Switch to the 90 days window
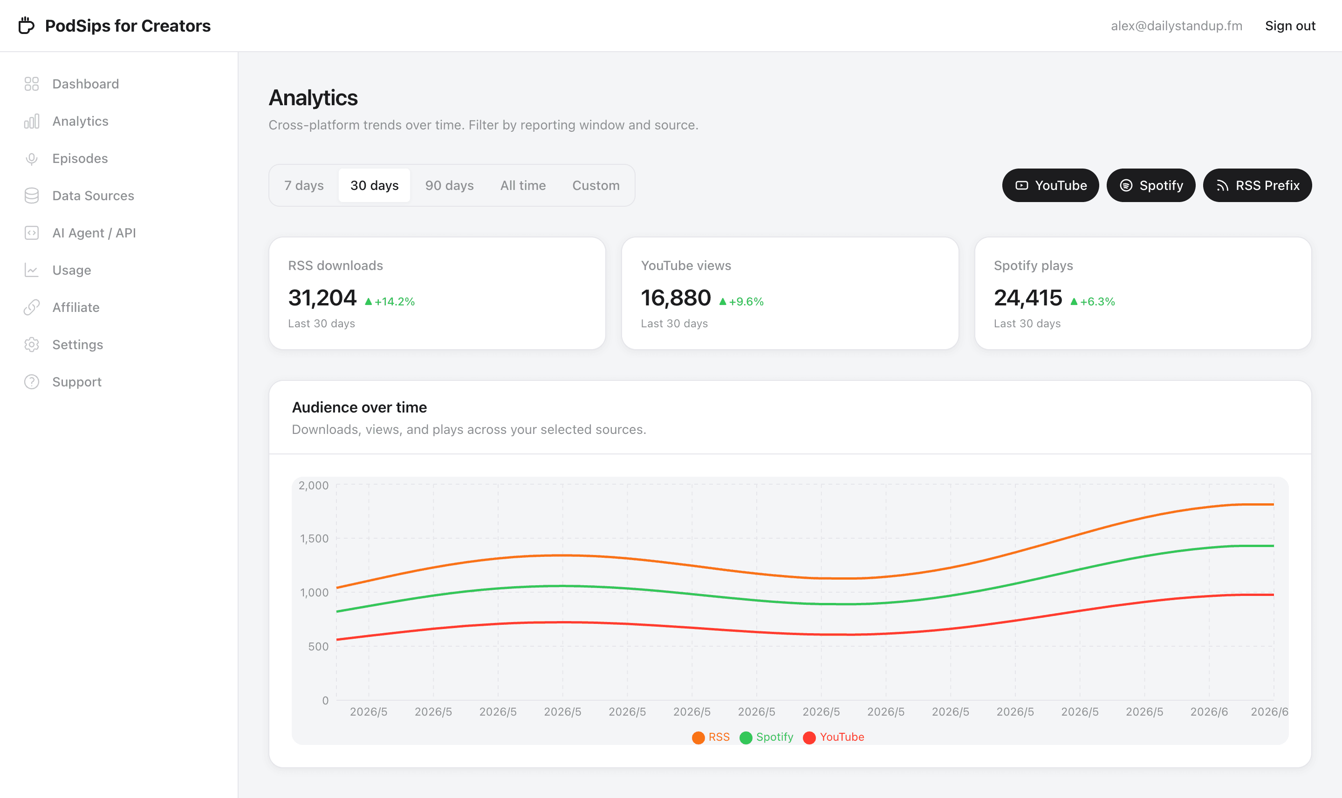Screen dimensions: 1342x798 (x=449, y=185)
